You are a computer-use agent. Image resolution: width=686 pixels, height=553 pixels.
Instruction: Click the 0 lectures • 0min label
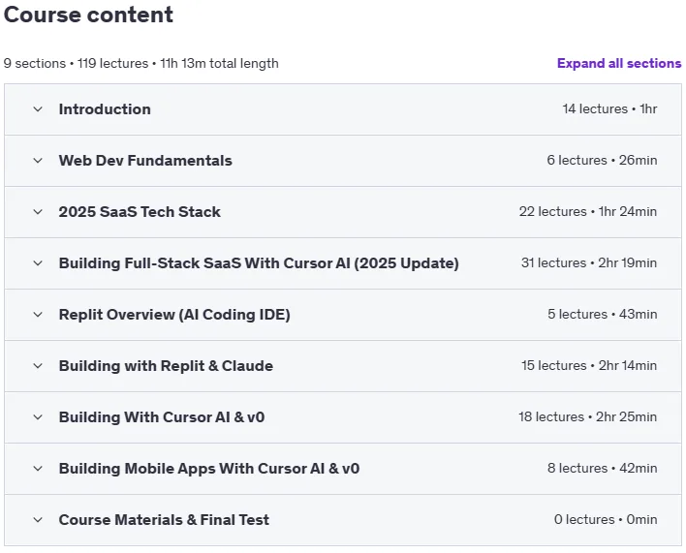[x=606, y=519]
